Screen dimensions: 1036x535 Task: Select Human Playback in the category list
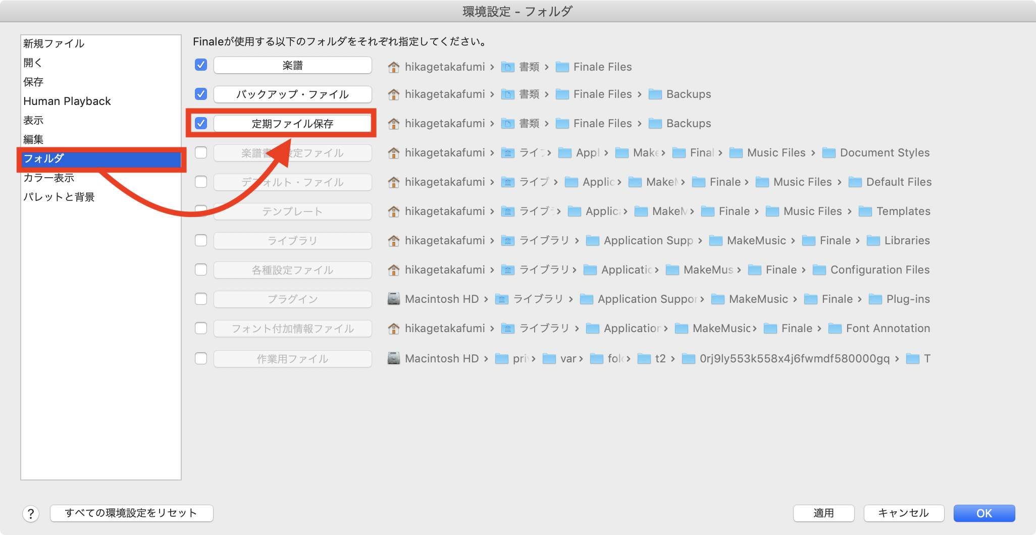pos(67,101)
